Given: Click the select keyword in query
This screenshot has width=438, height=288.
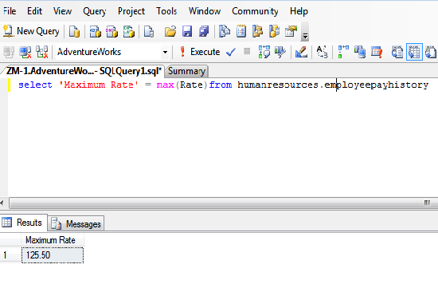Looking at the screenshot, I should point(35,85).
